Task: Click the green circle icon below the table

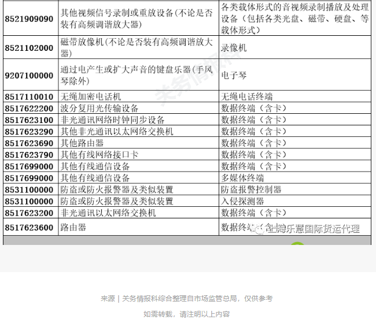Action: coord(297,246)
